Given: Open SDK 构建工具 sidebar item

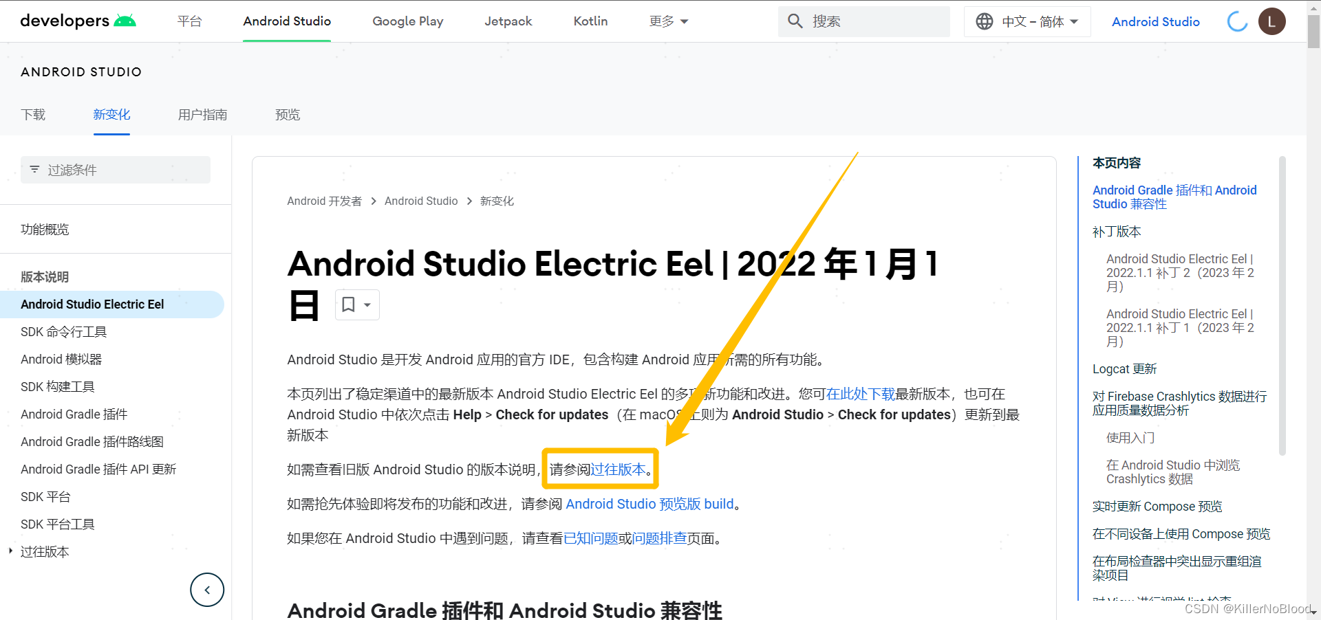Looking at the screenshot, I should pyautogui.click(x=58, y=387).
